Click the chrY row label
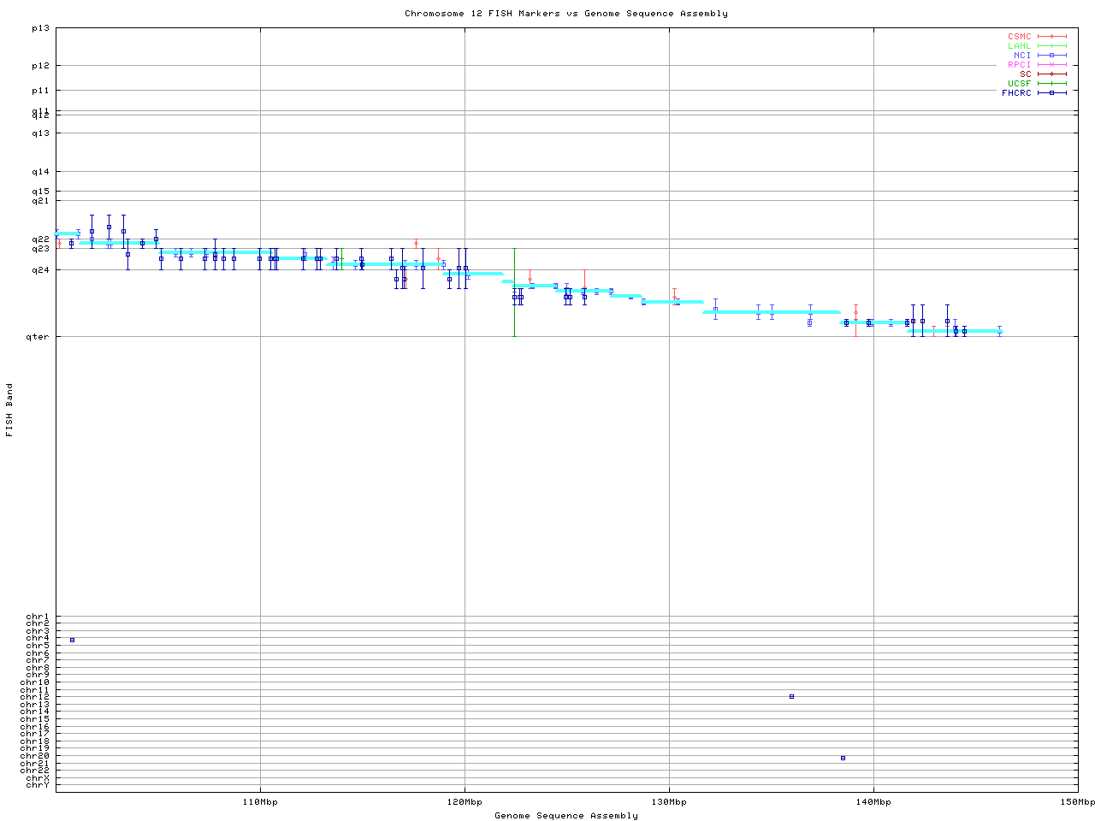Image resolution: width=1095 pixels, height=821 pixels. (38, 784)
